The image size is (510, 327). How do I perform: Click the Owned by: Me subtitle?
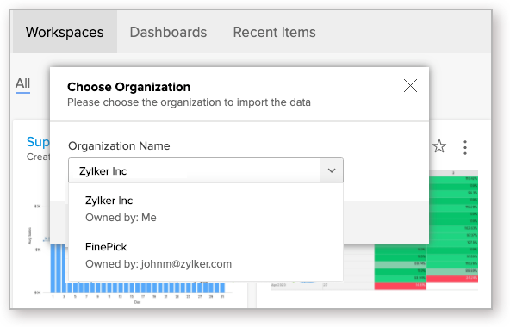121,218
